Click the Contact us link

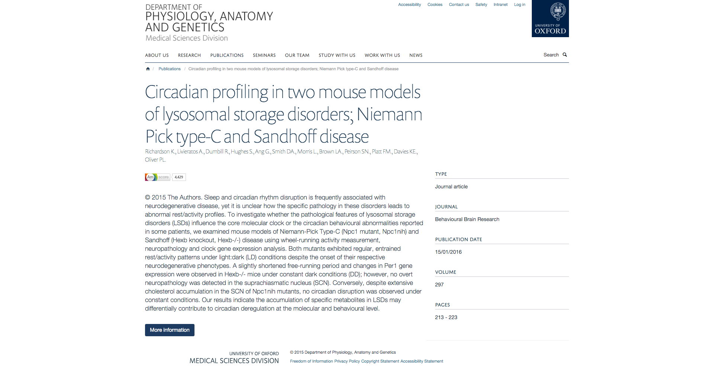click(x=459, y=5)
